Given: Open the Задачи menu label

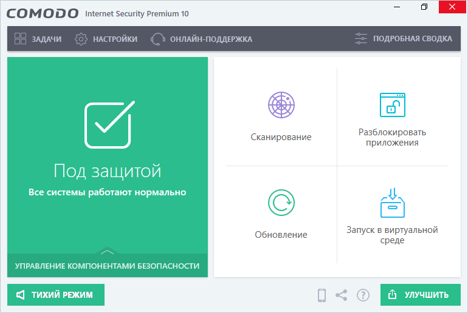Looking at the screenshot, I should pos(47,39).
